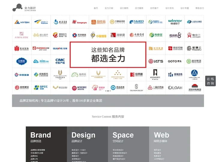Click the longsys brand logo

click(79, 22)
